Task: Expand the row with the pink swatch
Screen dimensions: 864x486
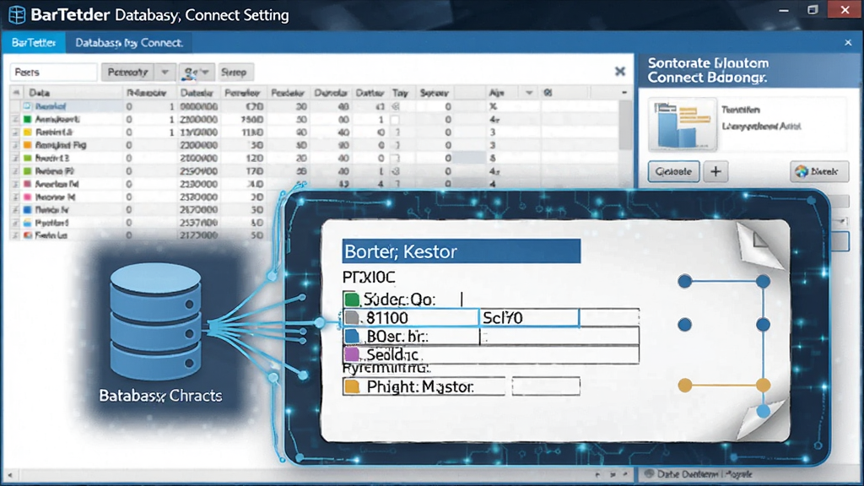Action: pyautogui.click(x=15, y=197)
